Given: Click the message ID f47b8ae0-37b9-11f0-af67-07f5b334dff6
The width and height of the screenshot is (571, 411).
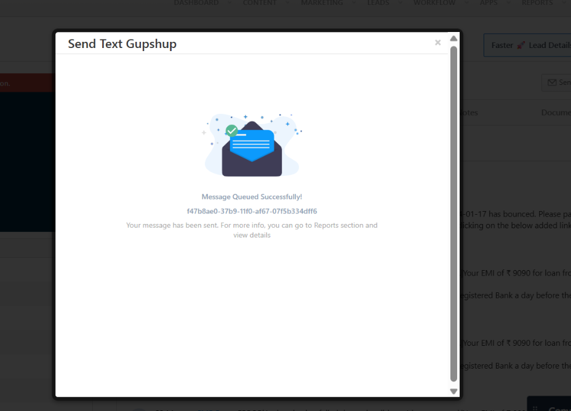Looking at the screenshot, I should (252, 211).
